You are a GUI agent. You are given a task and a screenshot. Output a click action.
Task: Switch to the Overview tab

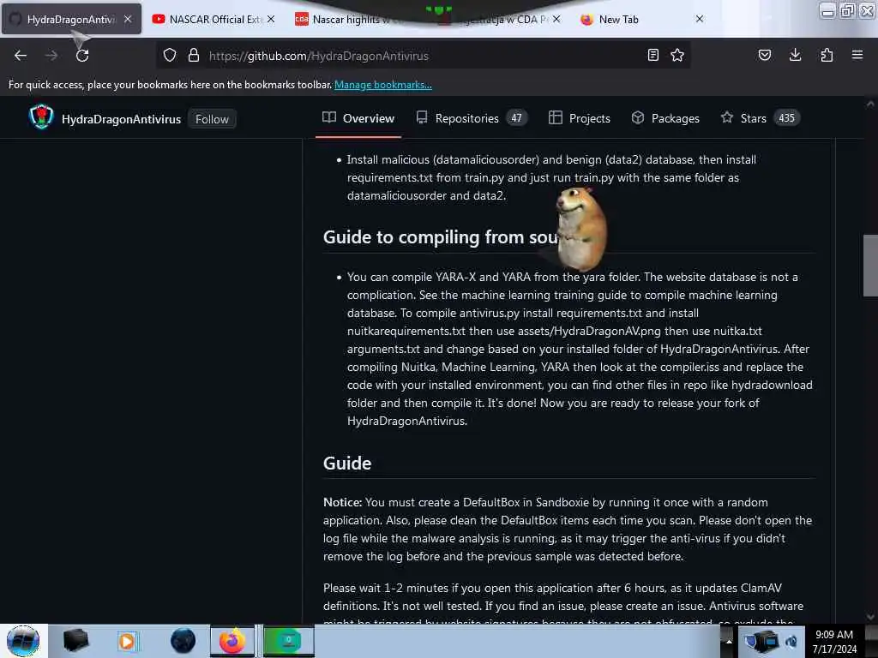(358, 118)
